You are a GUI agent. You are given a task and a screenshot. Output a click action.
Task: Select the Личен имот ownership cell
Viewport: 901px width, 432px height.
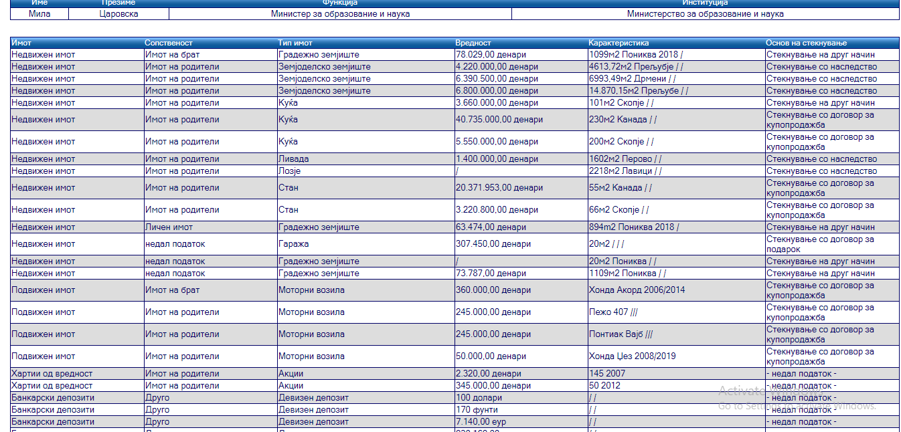coord(169,227)
